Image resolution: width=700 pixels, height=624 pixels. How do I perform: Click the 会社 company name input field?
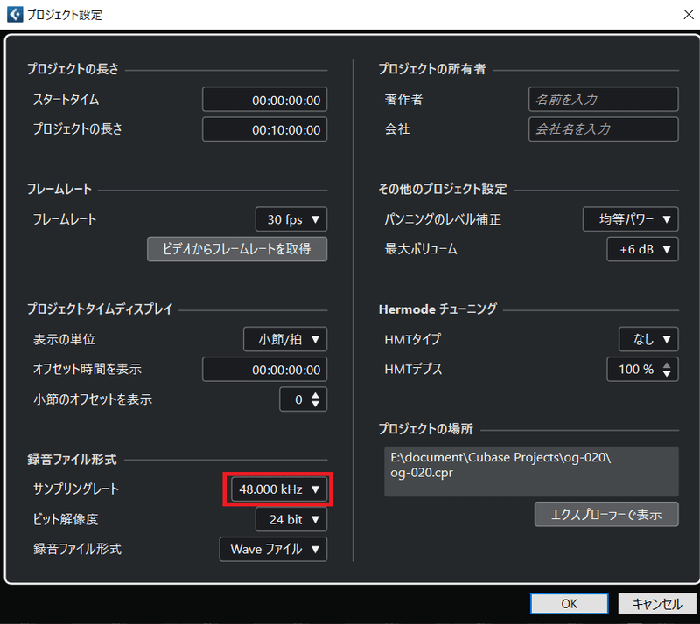(x=604, y=129)
